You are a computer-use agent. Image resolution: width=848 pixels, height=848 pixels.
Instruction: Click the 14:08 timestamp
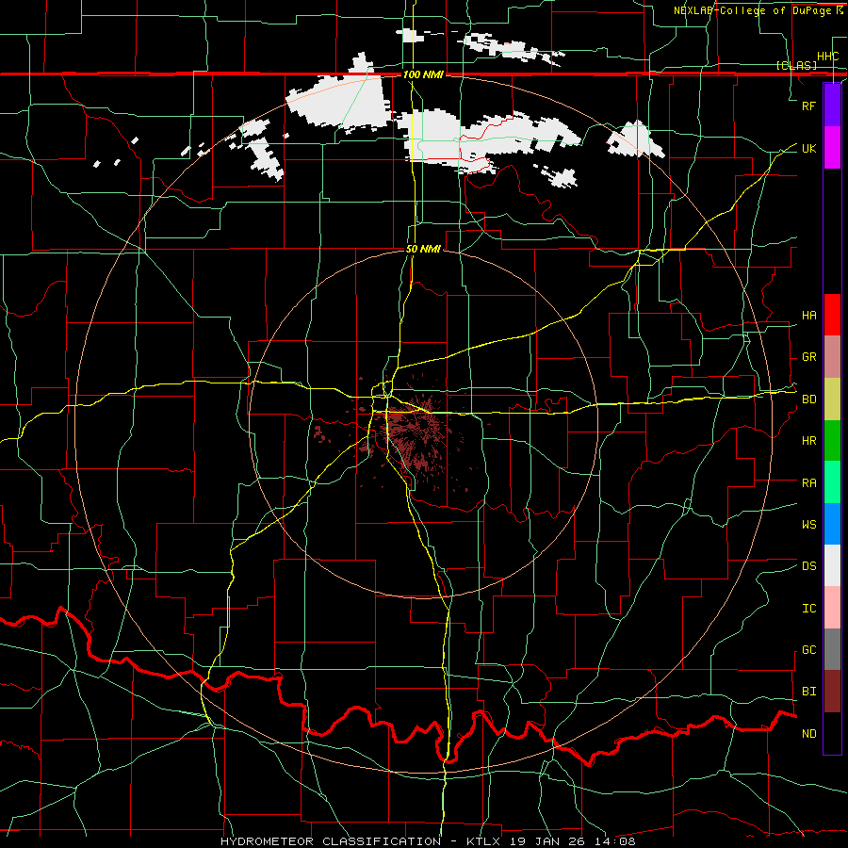coord(614,841)
